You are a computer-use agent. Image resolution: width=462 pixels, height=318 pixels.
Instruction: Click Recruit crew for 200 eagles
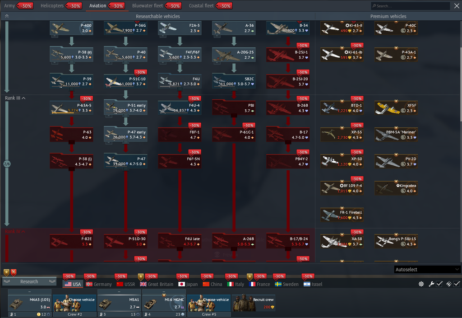click(x=254, y=303)
